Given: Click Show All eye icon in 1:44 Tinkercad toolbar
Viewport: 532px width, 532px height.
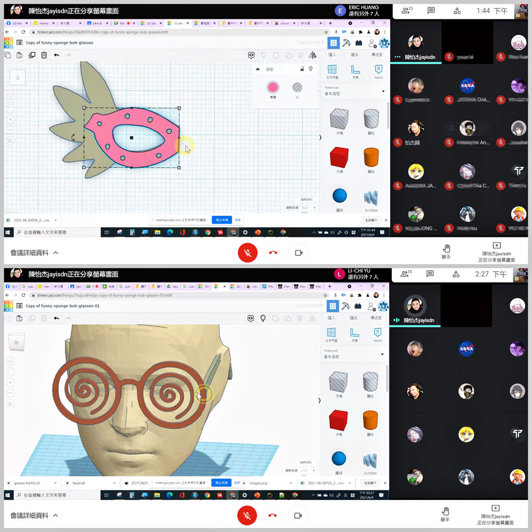Looking at the screenshot, I should pyautogui.click(x=251, y=55).
